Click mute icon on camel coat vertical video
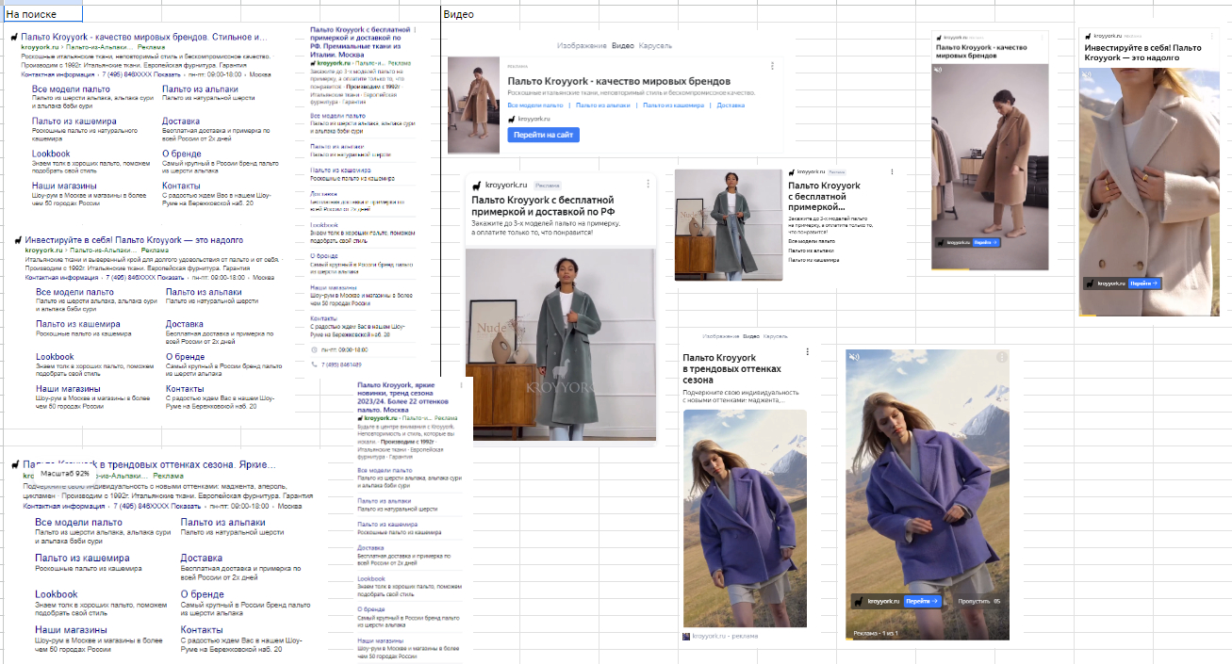 coord(938,70)
